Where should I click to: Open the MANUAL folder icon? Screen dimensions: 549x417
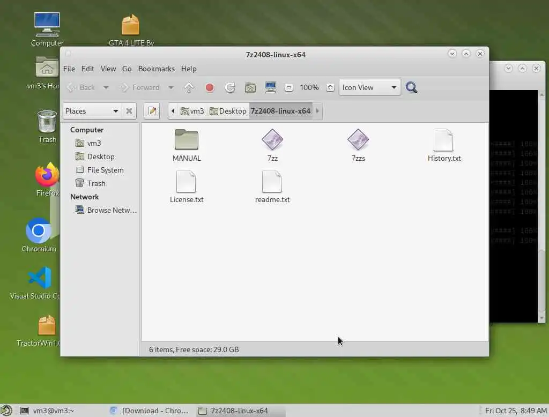coord(187,140)
